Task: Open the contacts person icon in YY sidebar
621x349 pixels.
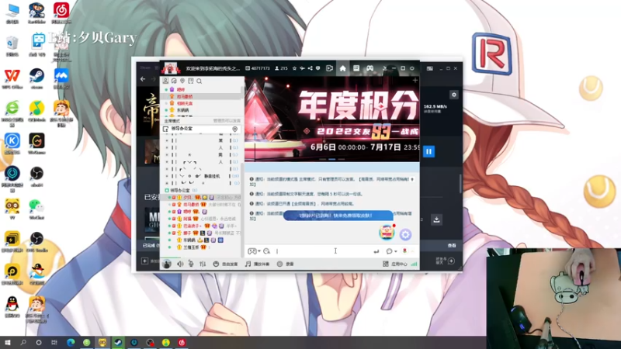Action: (165, 81)
